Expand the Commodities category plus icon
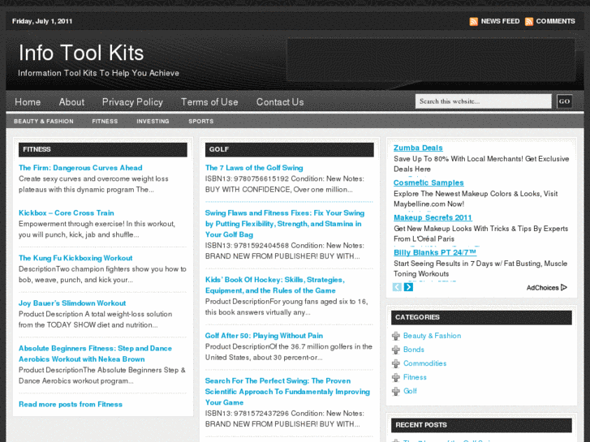 pyautogui.click(x=396, y=364)
